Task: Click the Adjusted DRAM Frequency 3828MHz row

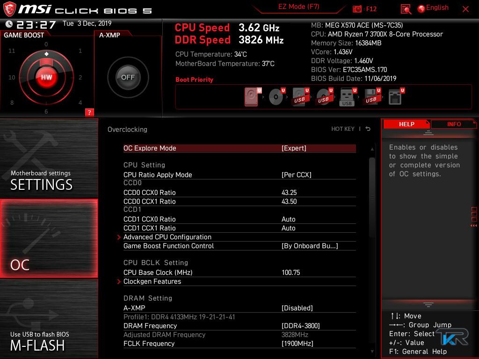Action: [239, 335]
